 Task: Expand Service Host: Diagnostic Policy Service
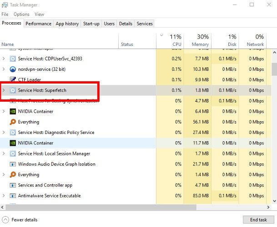4,133
